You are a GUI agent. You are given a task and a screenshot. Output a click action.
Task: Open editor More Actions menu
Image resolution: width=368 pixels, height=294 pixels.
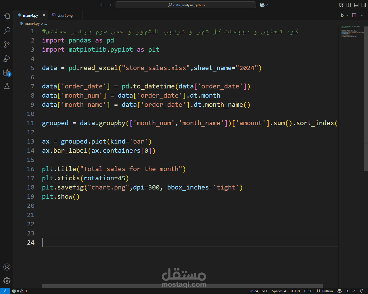(362, 15)
